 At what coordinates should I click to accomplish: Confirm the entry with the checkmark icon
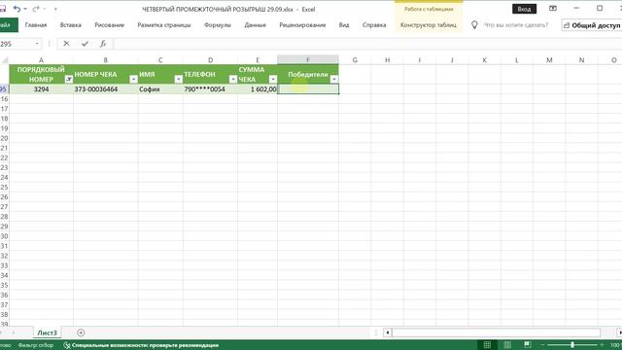click(x=85, y=44)
